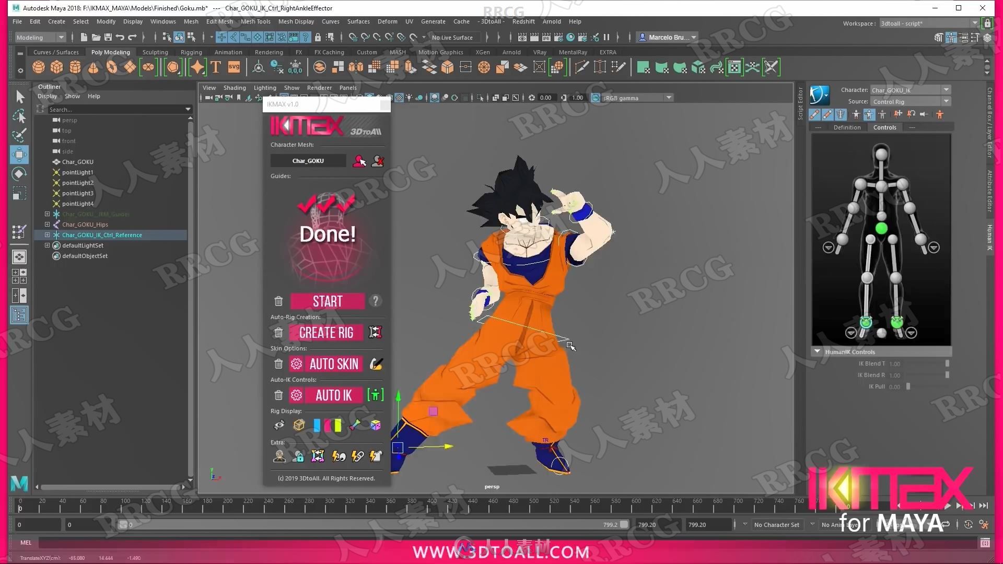Expand Char_GOKU_Hips node in Outliner
The height and width of the screenshot is (564, 1003).
[47, 225]
